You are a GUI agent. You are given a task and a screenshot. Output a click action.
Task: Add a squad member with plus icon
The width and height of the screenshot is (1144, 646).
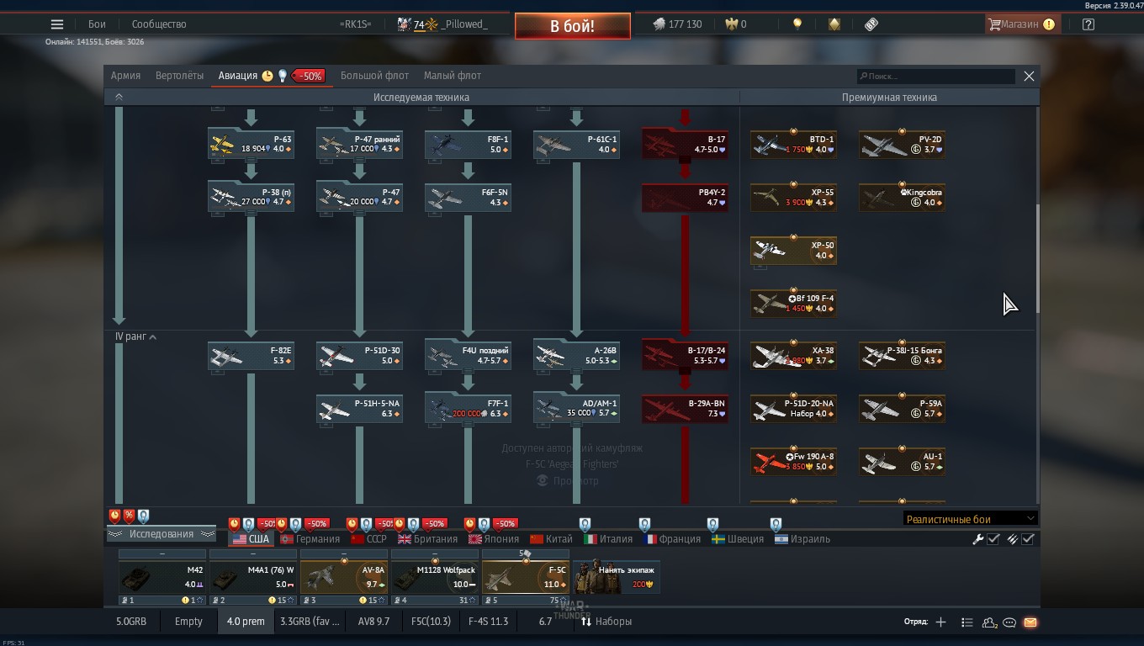(x=940, y=622)
